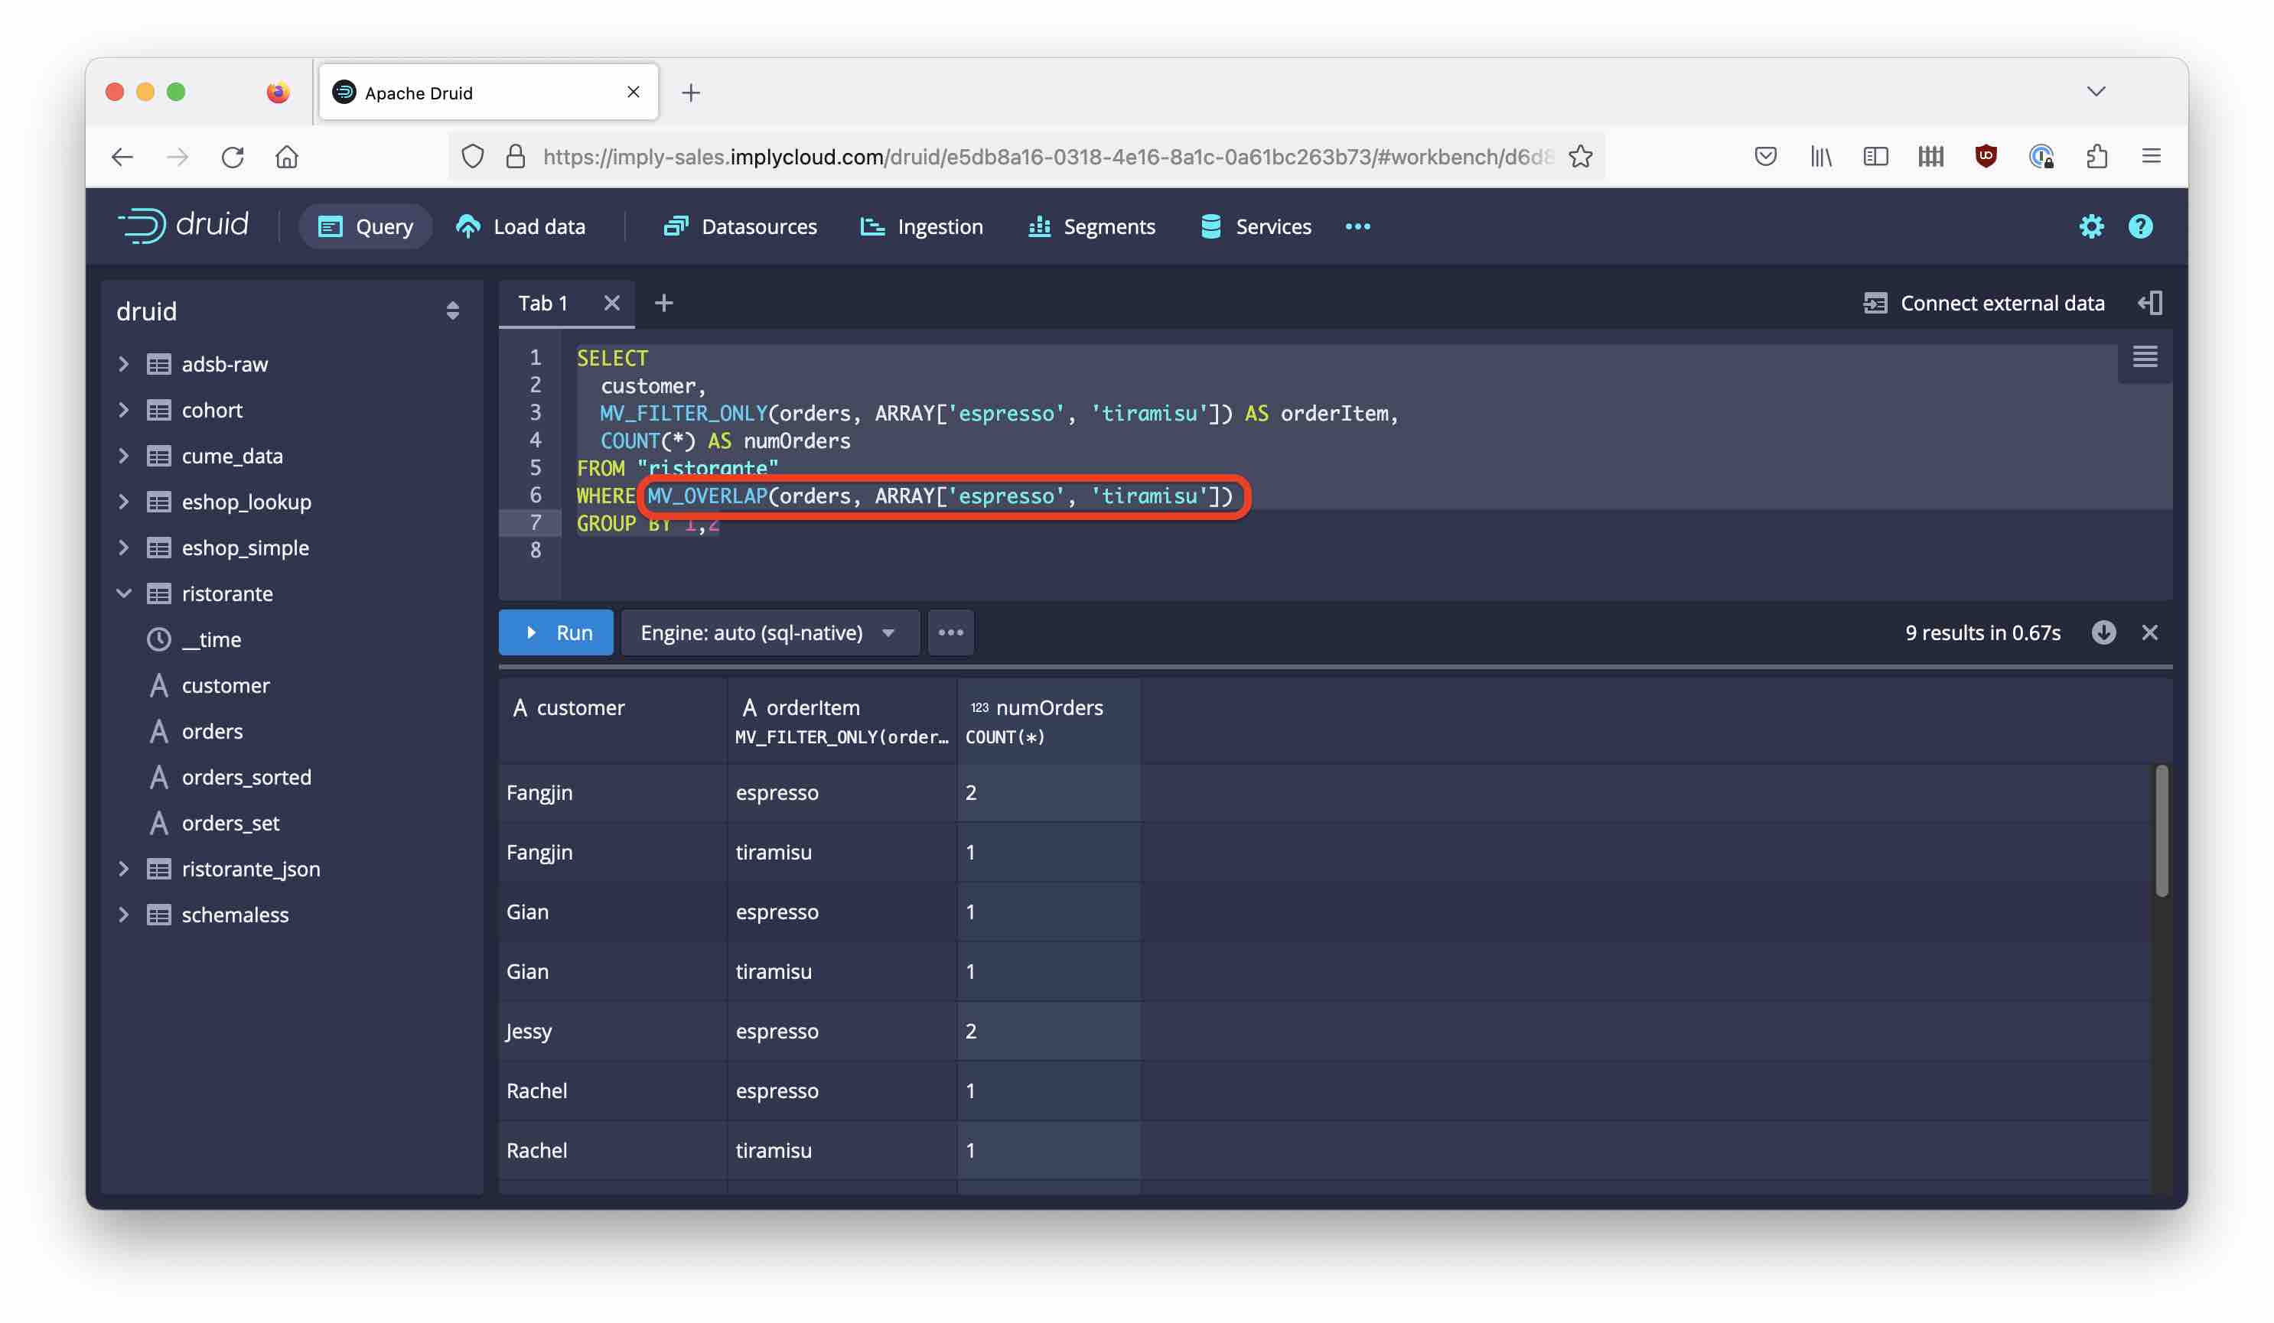Click the help question mark icon

coord(2139,226)
